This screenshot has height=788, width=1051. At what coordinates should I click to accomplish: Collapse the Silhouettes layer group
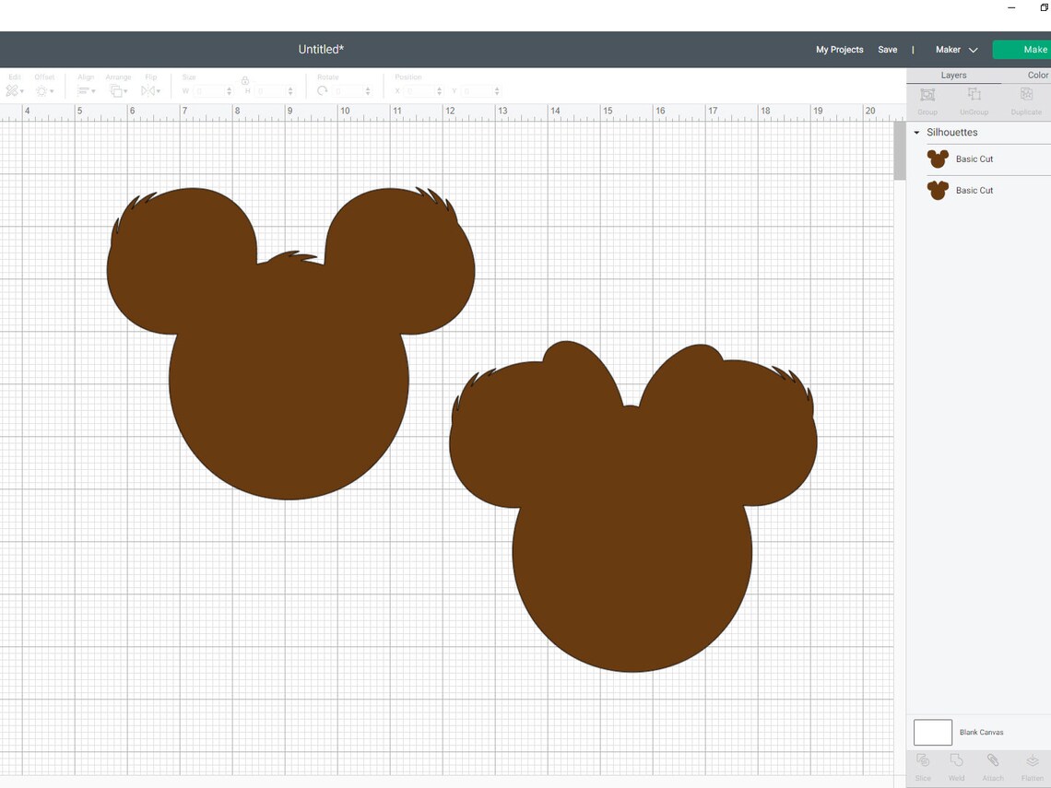pyautogui.click(x=916, y=133)
